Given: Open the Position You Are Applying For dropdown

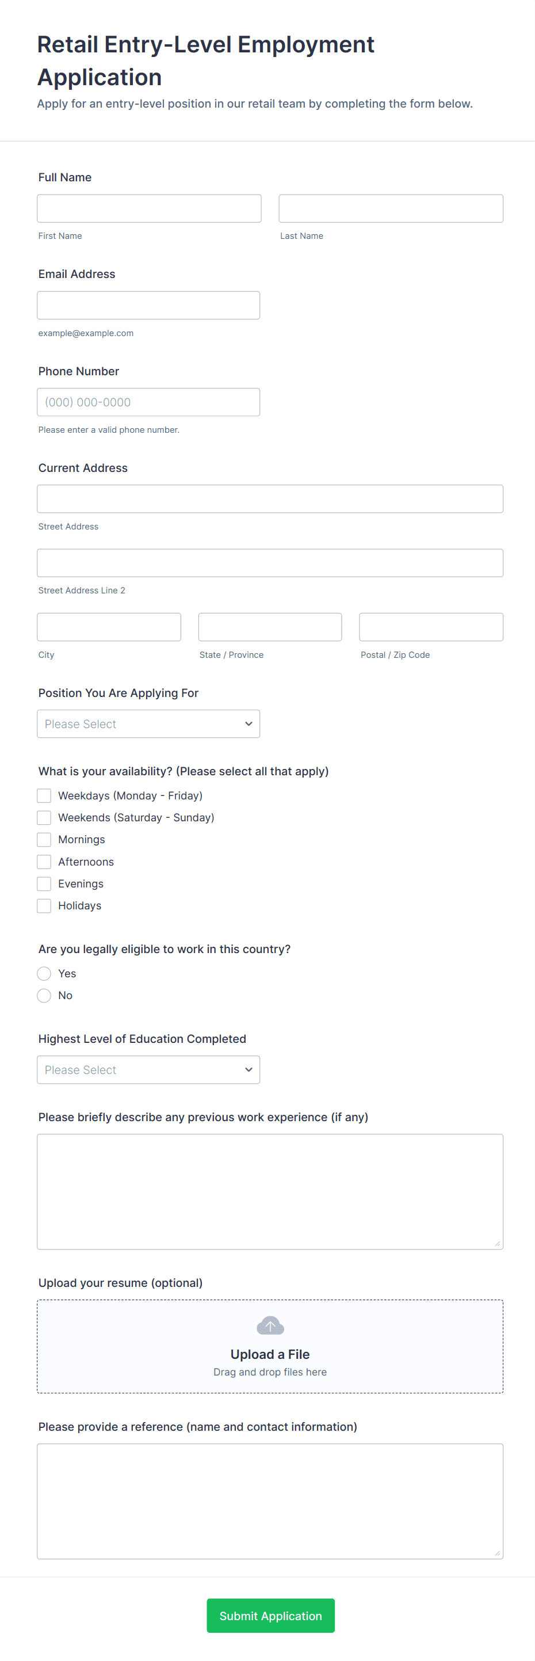Looking at the screenshot, I should tap(148, 724).
